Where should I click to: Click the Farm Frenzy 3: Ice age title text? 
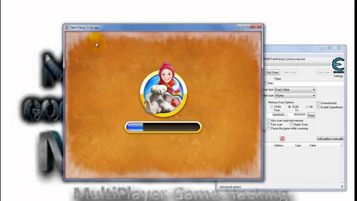pyautogui.click(x=85, y=28)
